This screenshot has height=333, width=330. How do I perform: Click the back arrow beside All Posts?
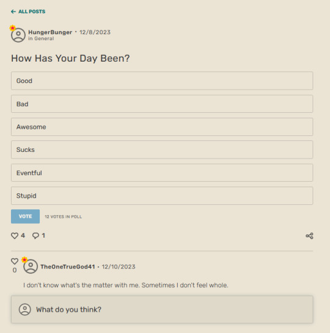(x=13, y=12)
